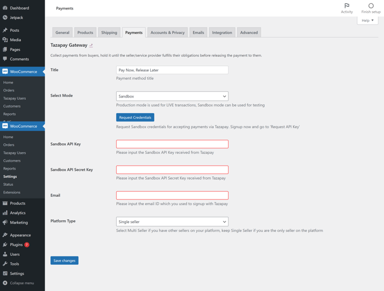Open the Accounts & Privacy tab
This screenshot has width=384, height=291.
pyautogui.click(x=167, y=32)
